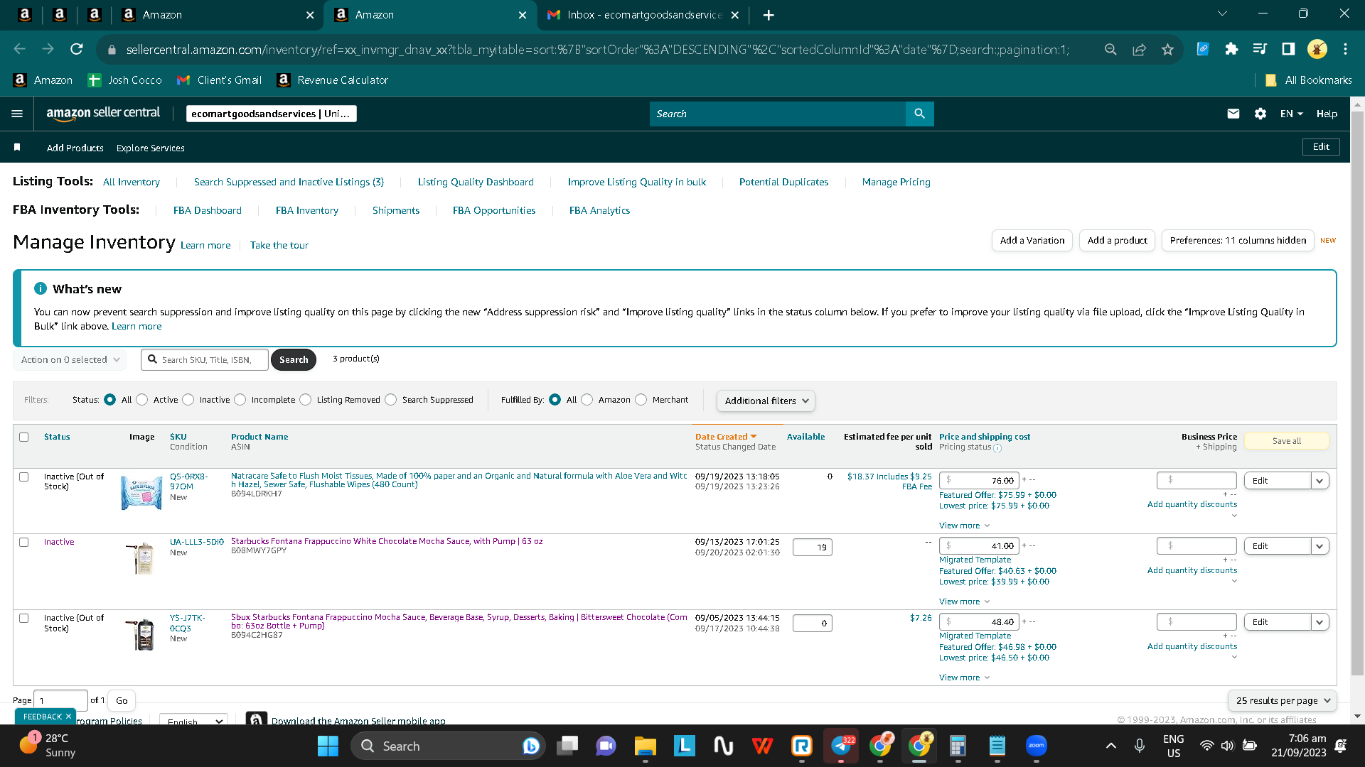Open All Inventory listing tool
The height and width of the screenshot is (767, 1365).
pos(132,182)
